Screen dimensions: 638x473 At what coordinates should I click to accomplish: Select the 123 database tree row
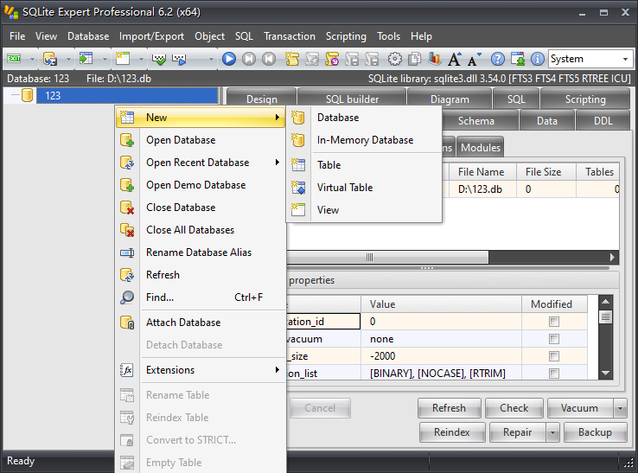click(127, 96)
